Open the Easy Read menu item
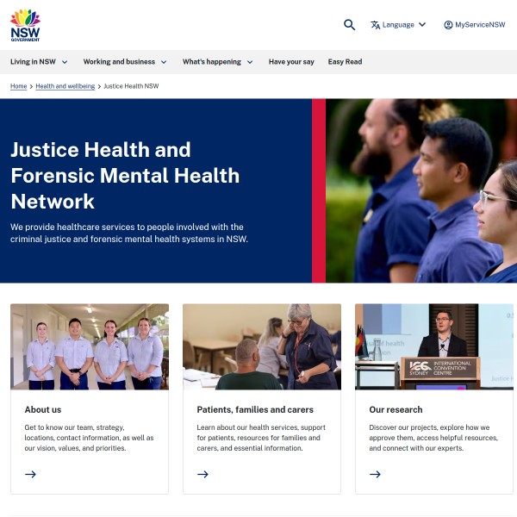 (x=345, y=62)
